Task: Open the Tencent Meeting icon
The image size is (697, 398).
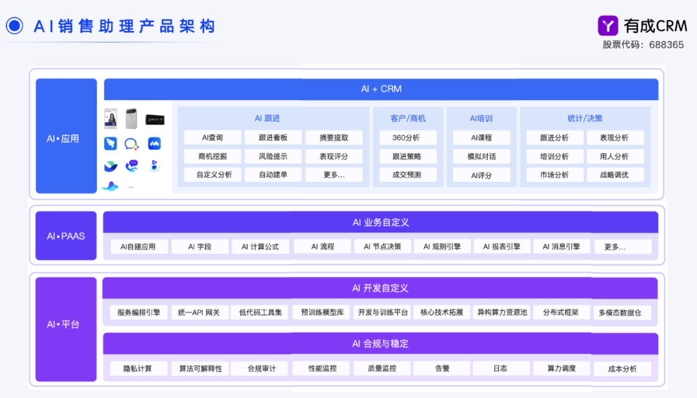Action: (x=154, y=143)
